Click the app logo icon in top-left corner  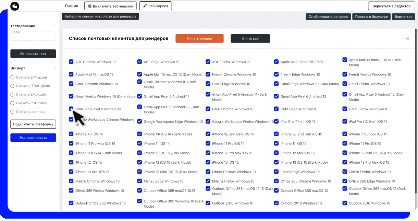point(15,6)
